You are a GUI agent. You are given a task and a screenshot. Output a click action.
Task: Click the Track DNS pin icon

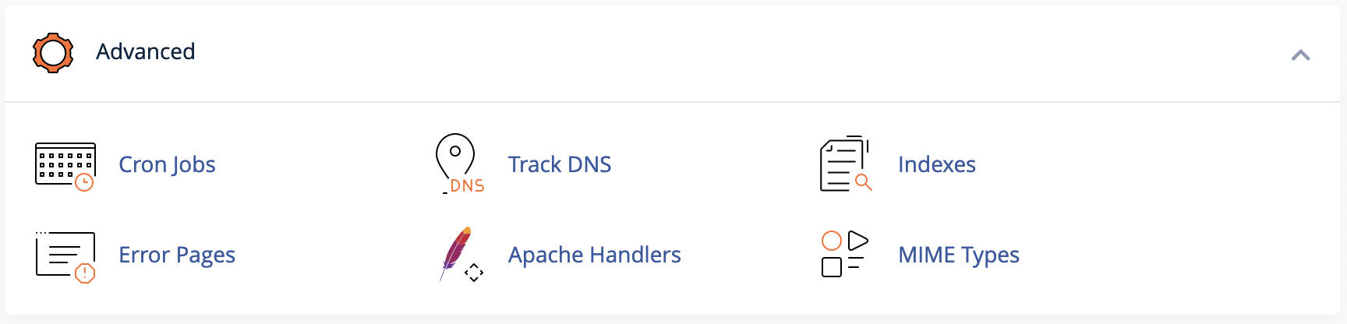click(459, 164)
